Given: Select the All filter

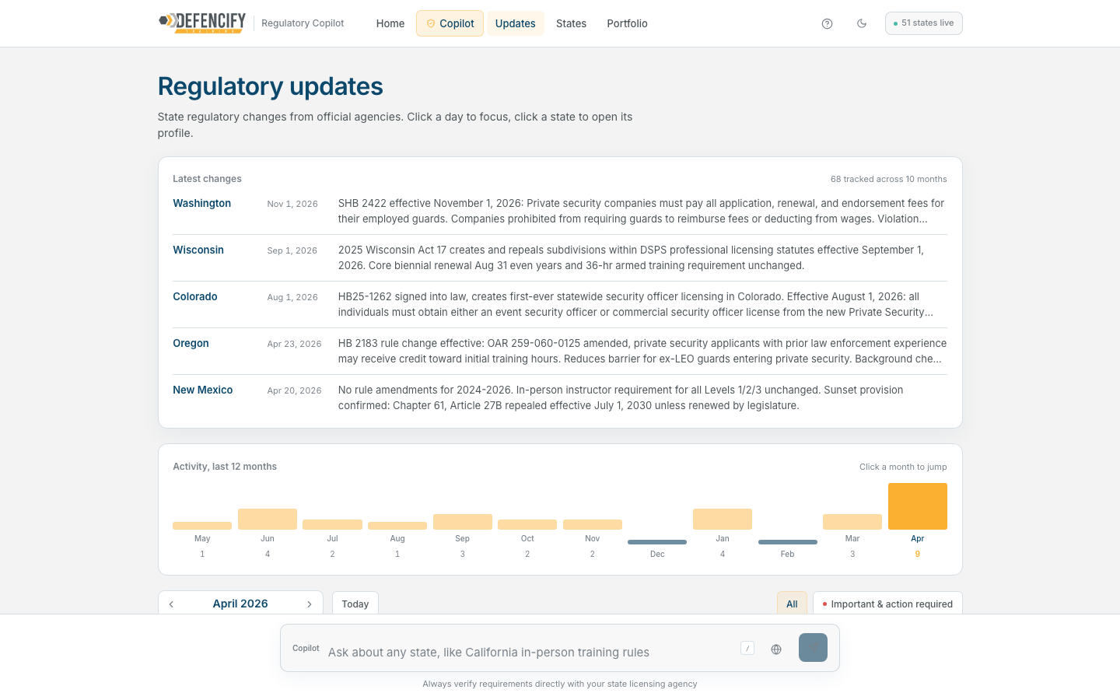Looking at the screenshot, I should (x=792, y=604).
